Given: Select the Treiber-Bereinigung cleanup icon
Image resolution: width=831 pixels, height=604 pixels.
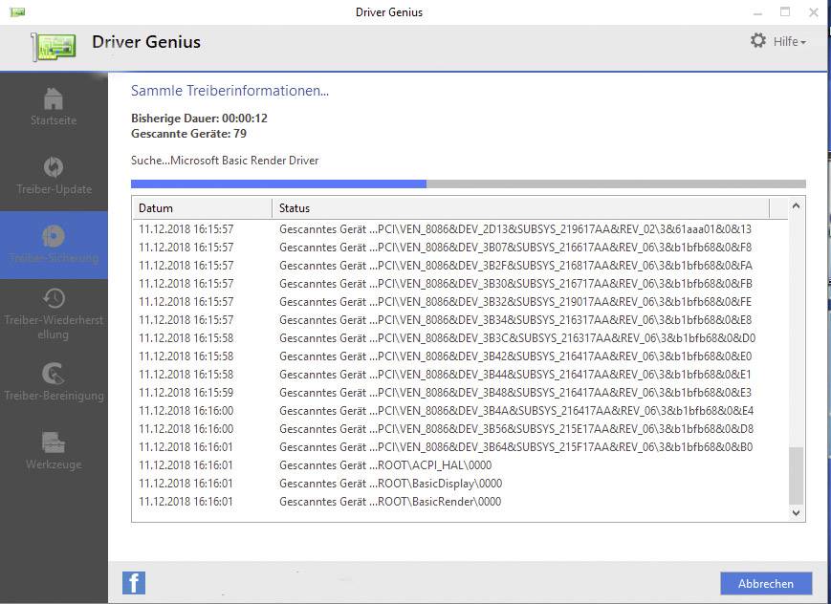Looking at the screenshot, I should tap(54, 371).
